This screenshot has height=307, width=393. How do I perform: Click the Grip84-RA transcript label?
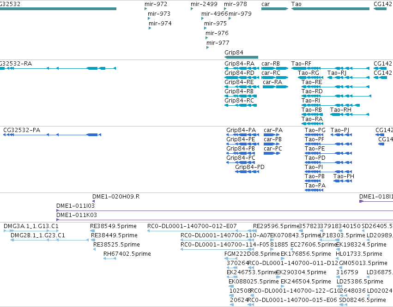[239, 64]
